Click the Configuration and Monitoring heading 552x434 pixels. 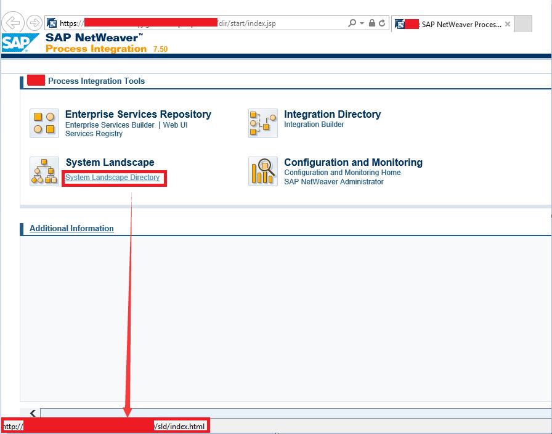(x=353, y=162)
